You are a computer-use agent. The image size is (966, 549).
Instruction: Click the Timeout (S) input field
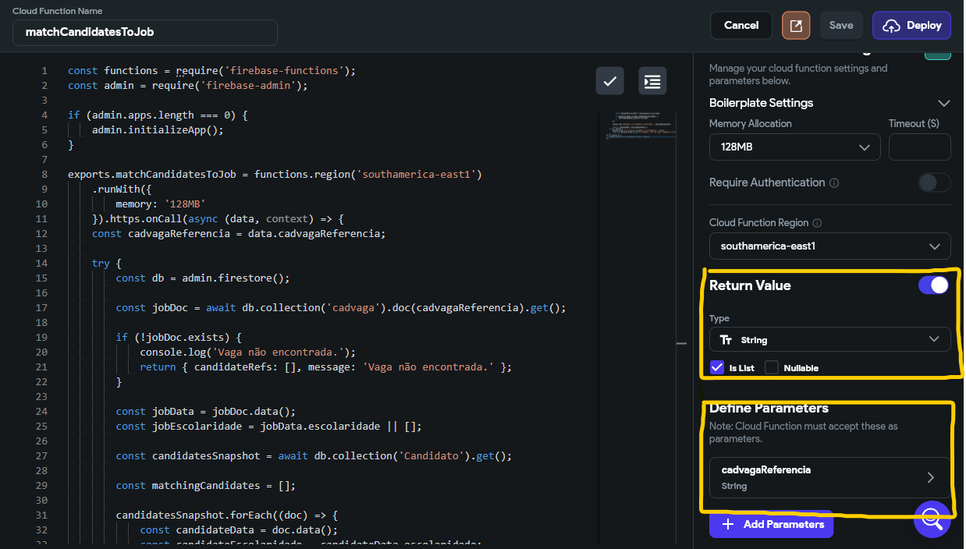click(919, 147)
